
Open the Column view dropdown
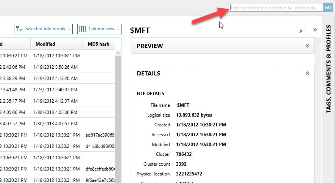[100, 29]
